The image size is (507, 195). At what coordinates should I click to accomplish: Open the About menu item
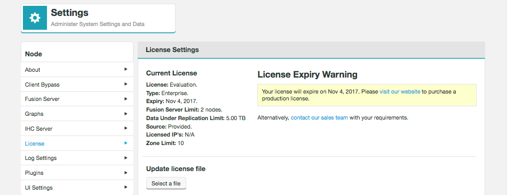(x=77, y=70)
